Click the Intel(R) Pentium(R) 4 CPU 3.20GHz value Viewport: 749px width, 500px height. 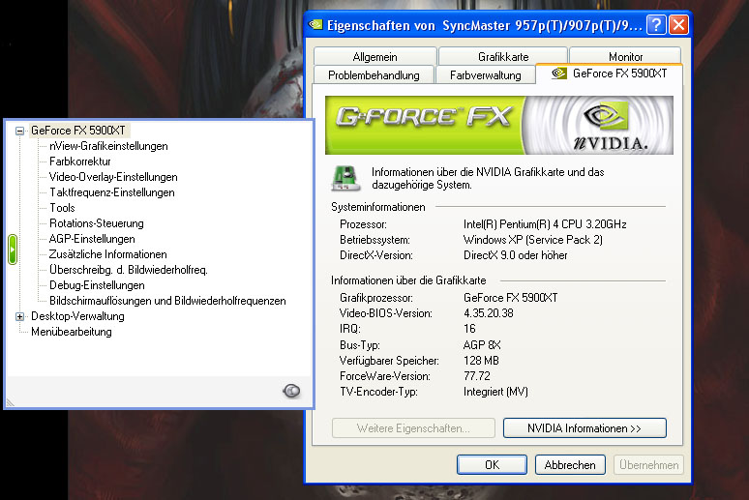pyautogui.click(x=545, y=224)
